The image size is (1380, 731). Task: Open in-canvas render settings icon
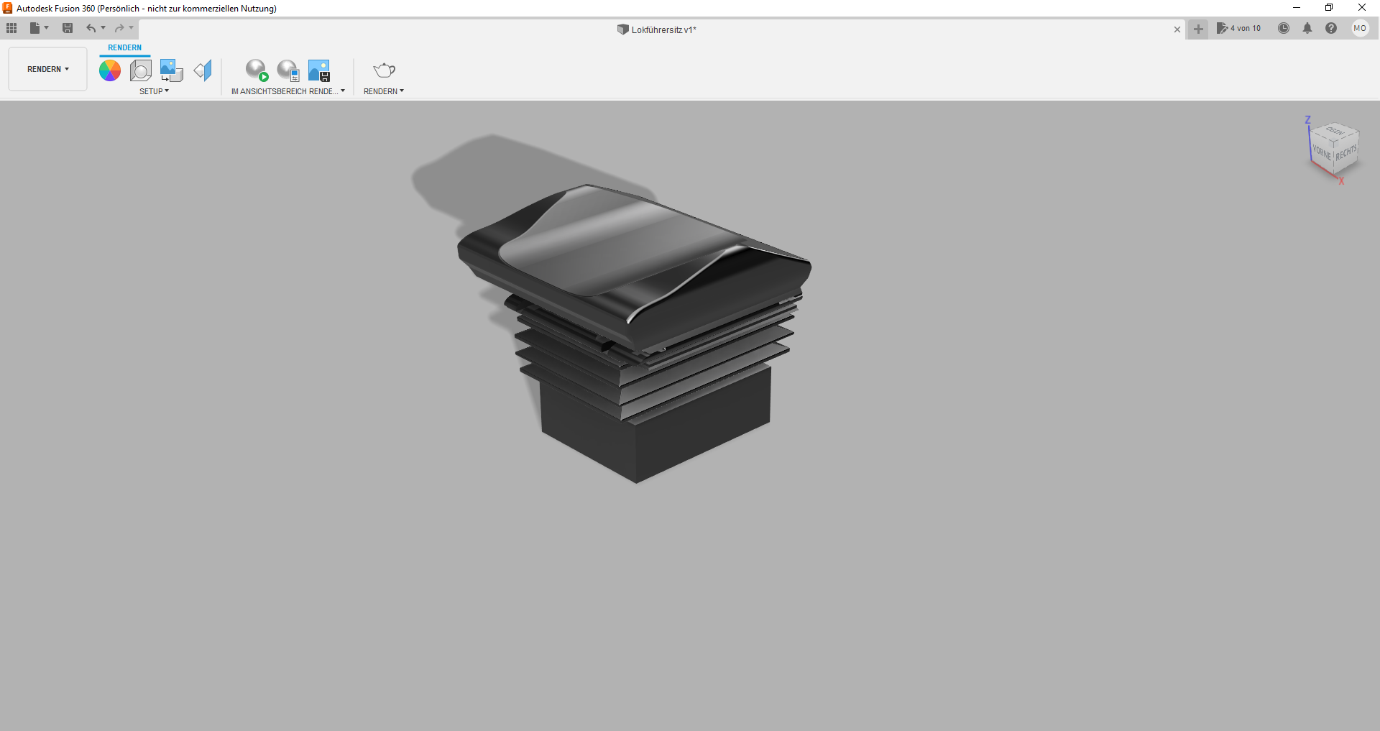288,70
